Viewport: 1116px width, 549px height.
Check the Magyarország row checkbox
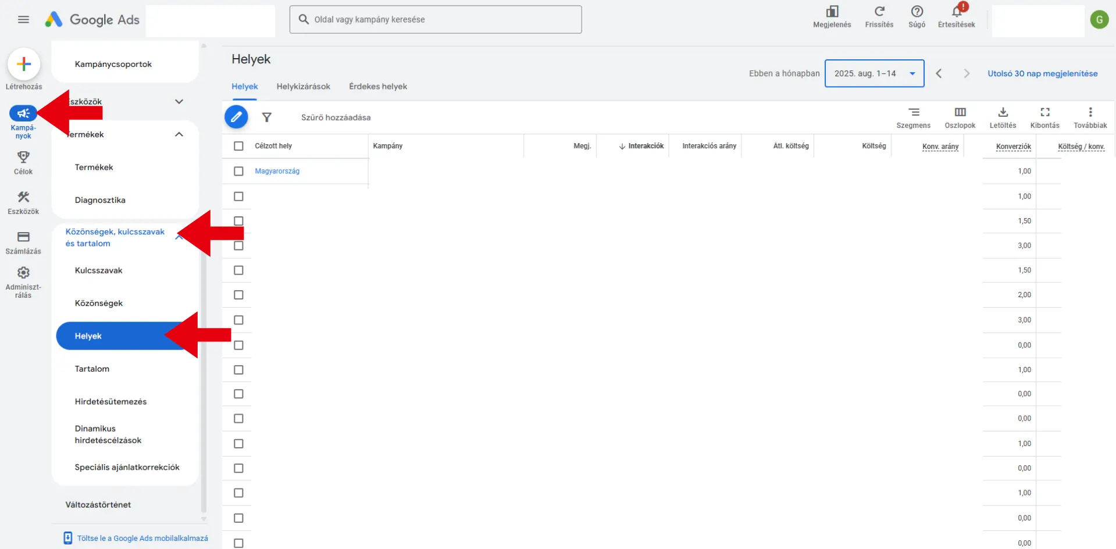tap(238, 171)
